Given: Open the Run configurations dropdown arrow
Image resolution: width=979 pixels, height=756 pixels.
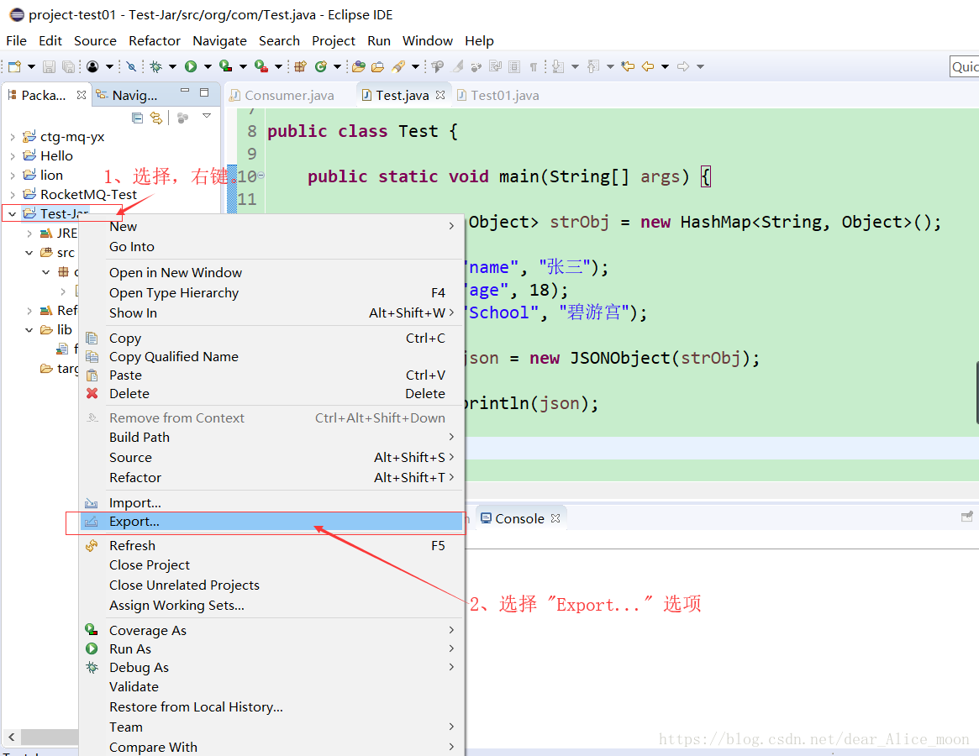Looking at the screenshot, I should tap(208, 66).
